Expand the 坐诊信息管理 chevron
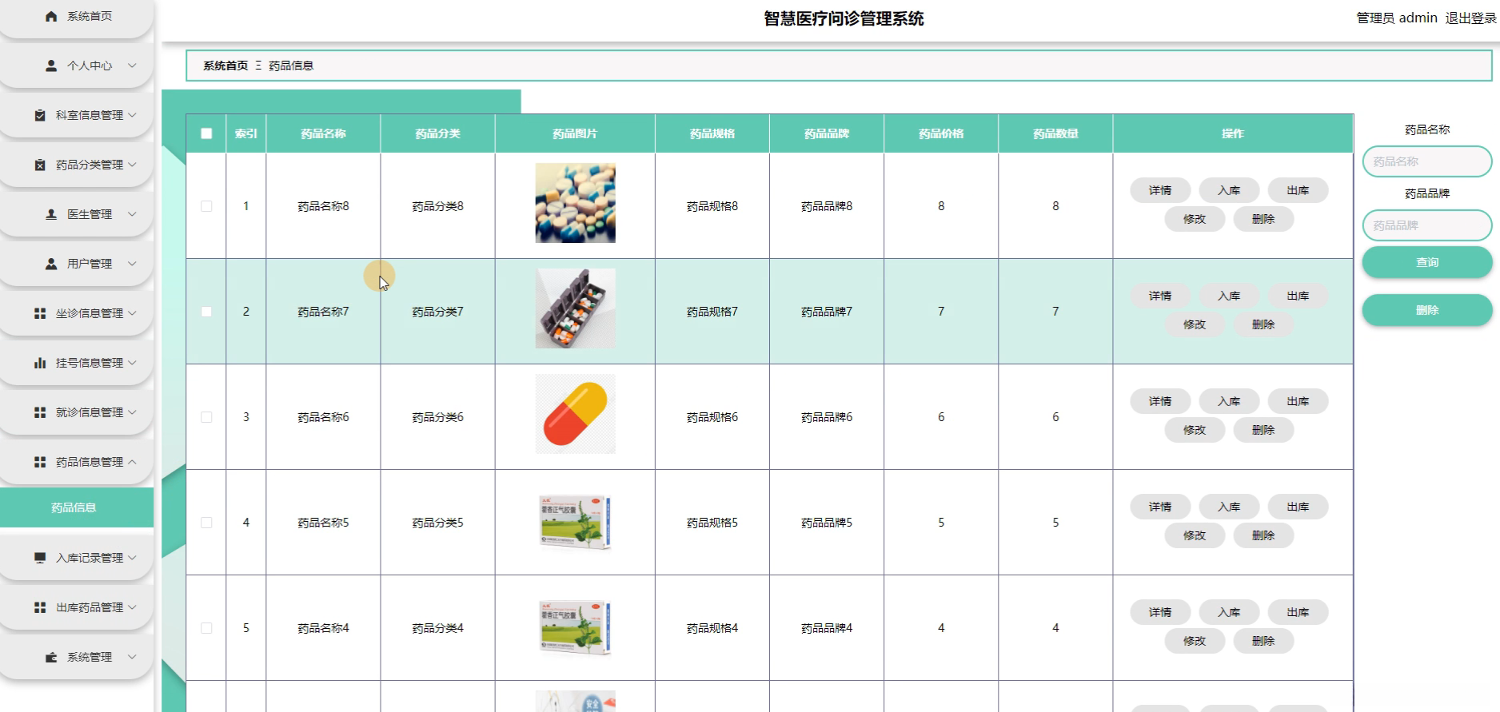Screen dimensions: 1500x712 coord(132,313)
